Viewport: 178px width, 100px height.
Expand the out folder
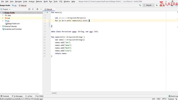pos(3,18)
